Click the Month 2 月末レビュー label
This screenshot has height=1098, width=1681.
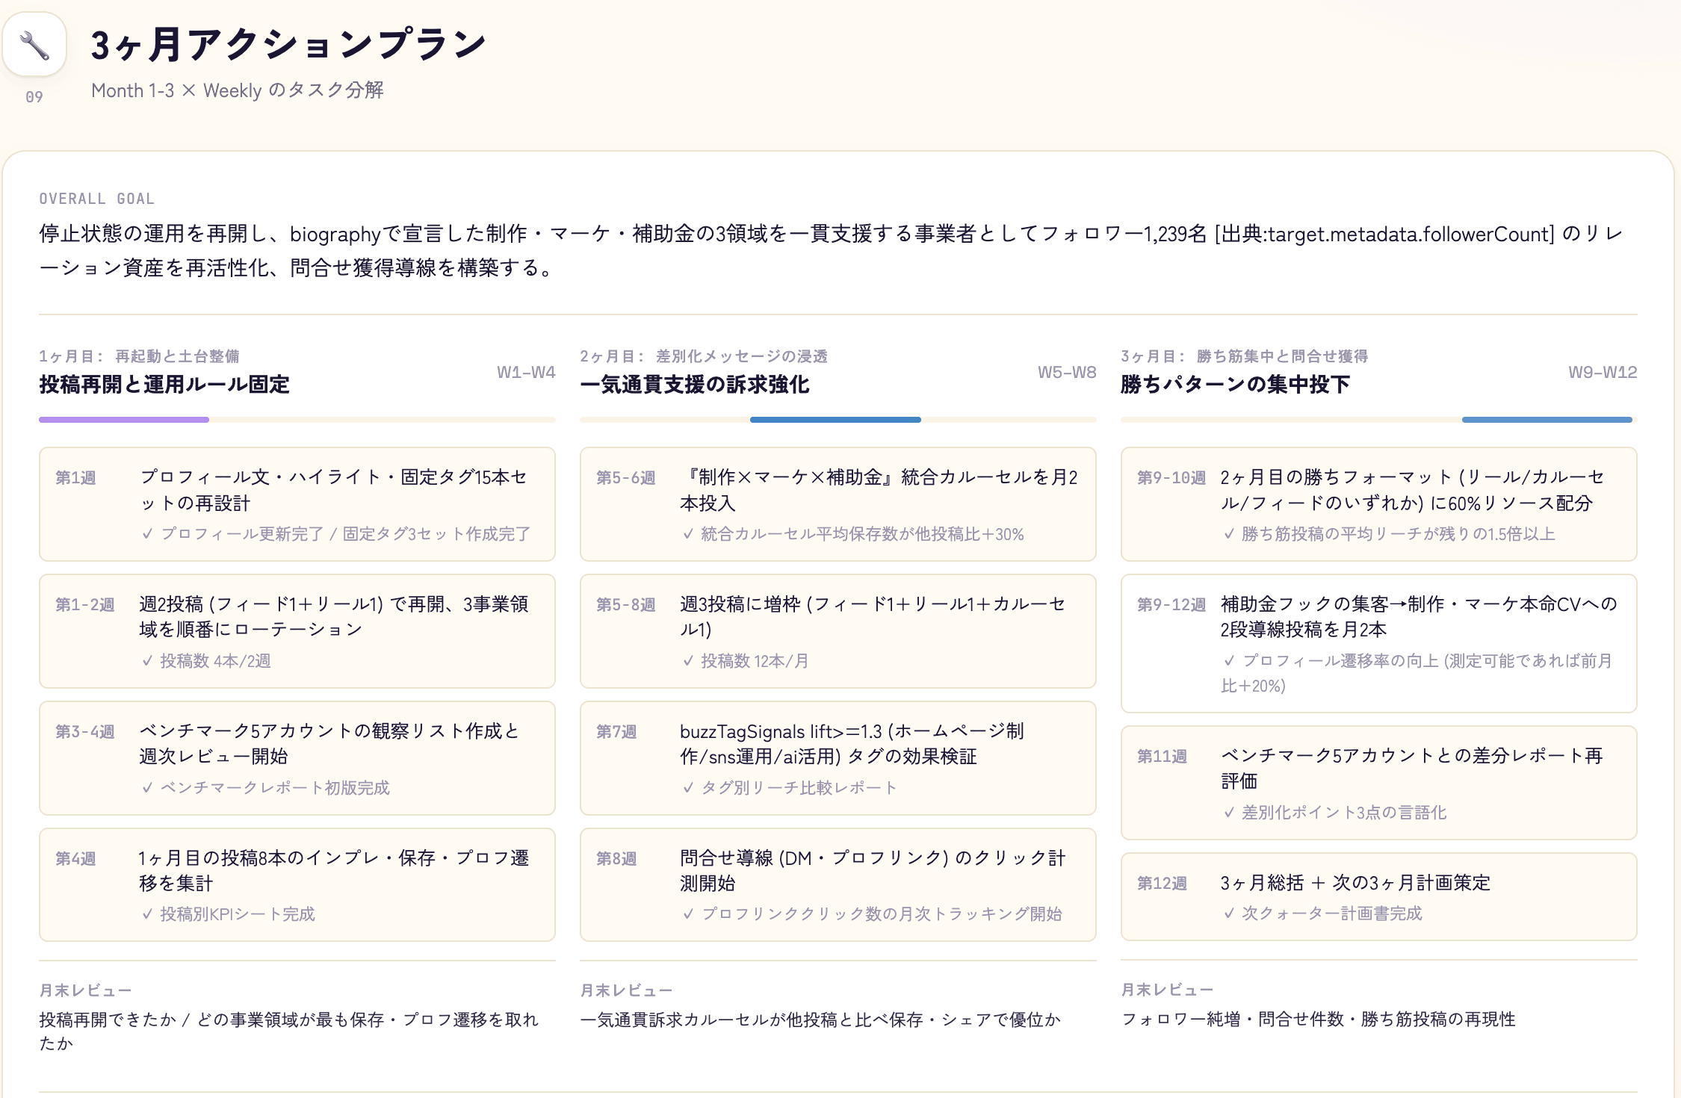626,990
